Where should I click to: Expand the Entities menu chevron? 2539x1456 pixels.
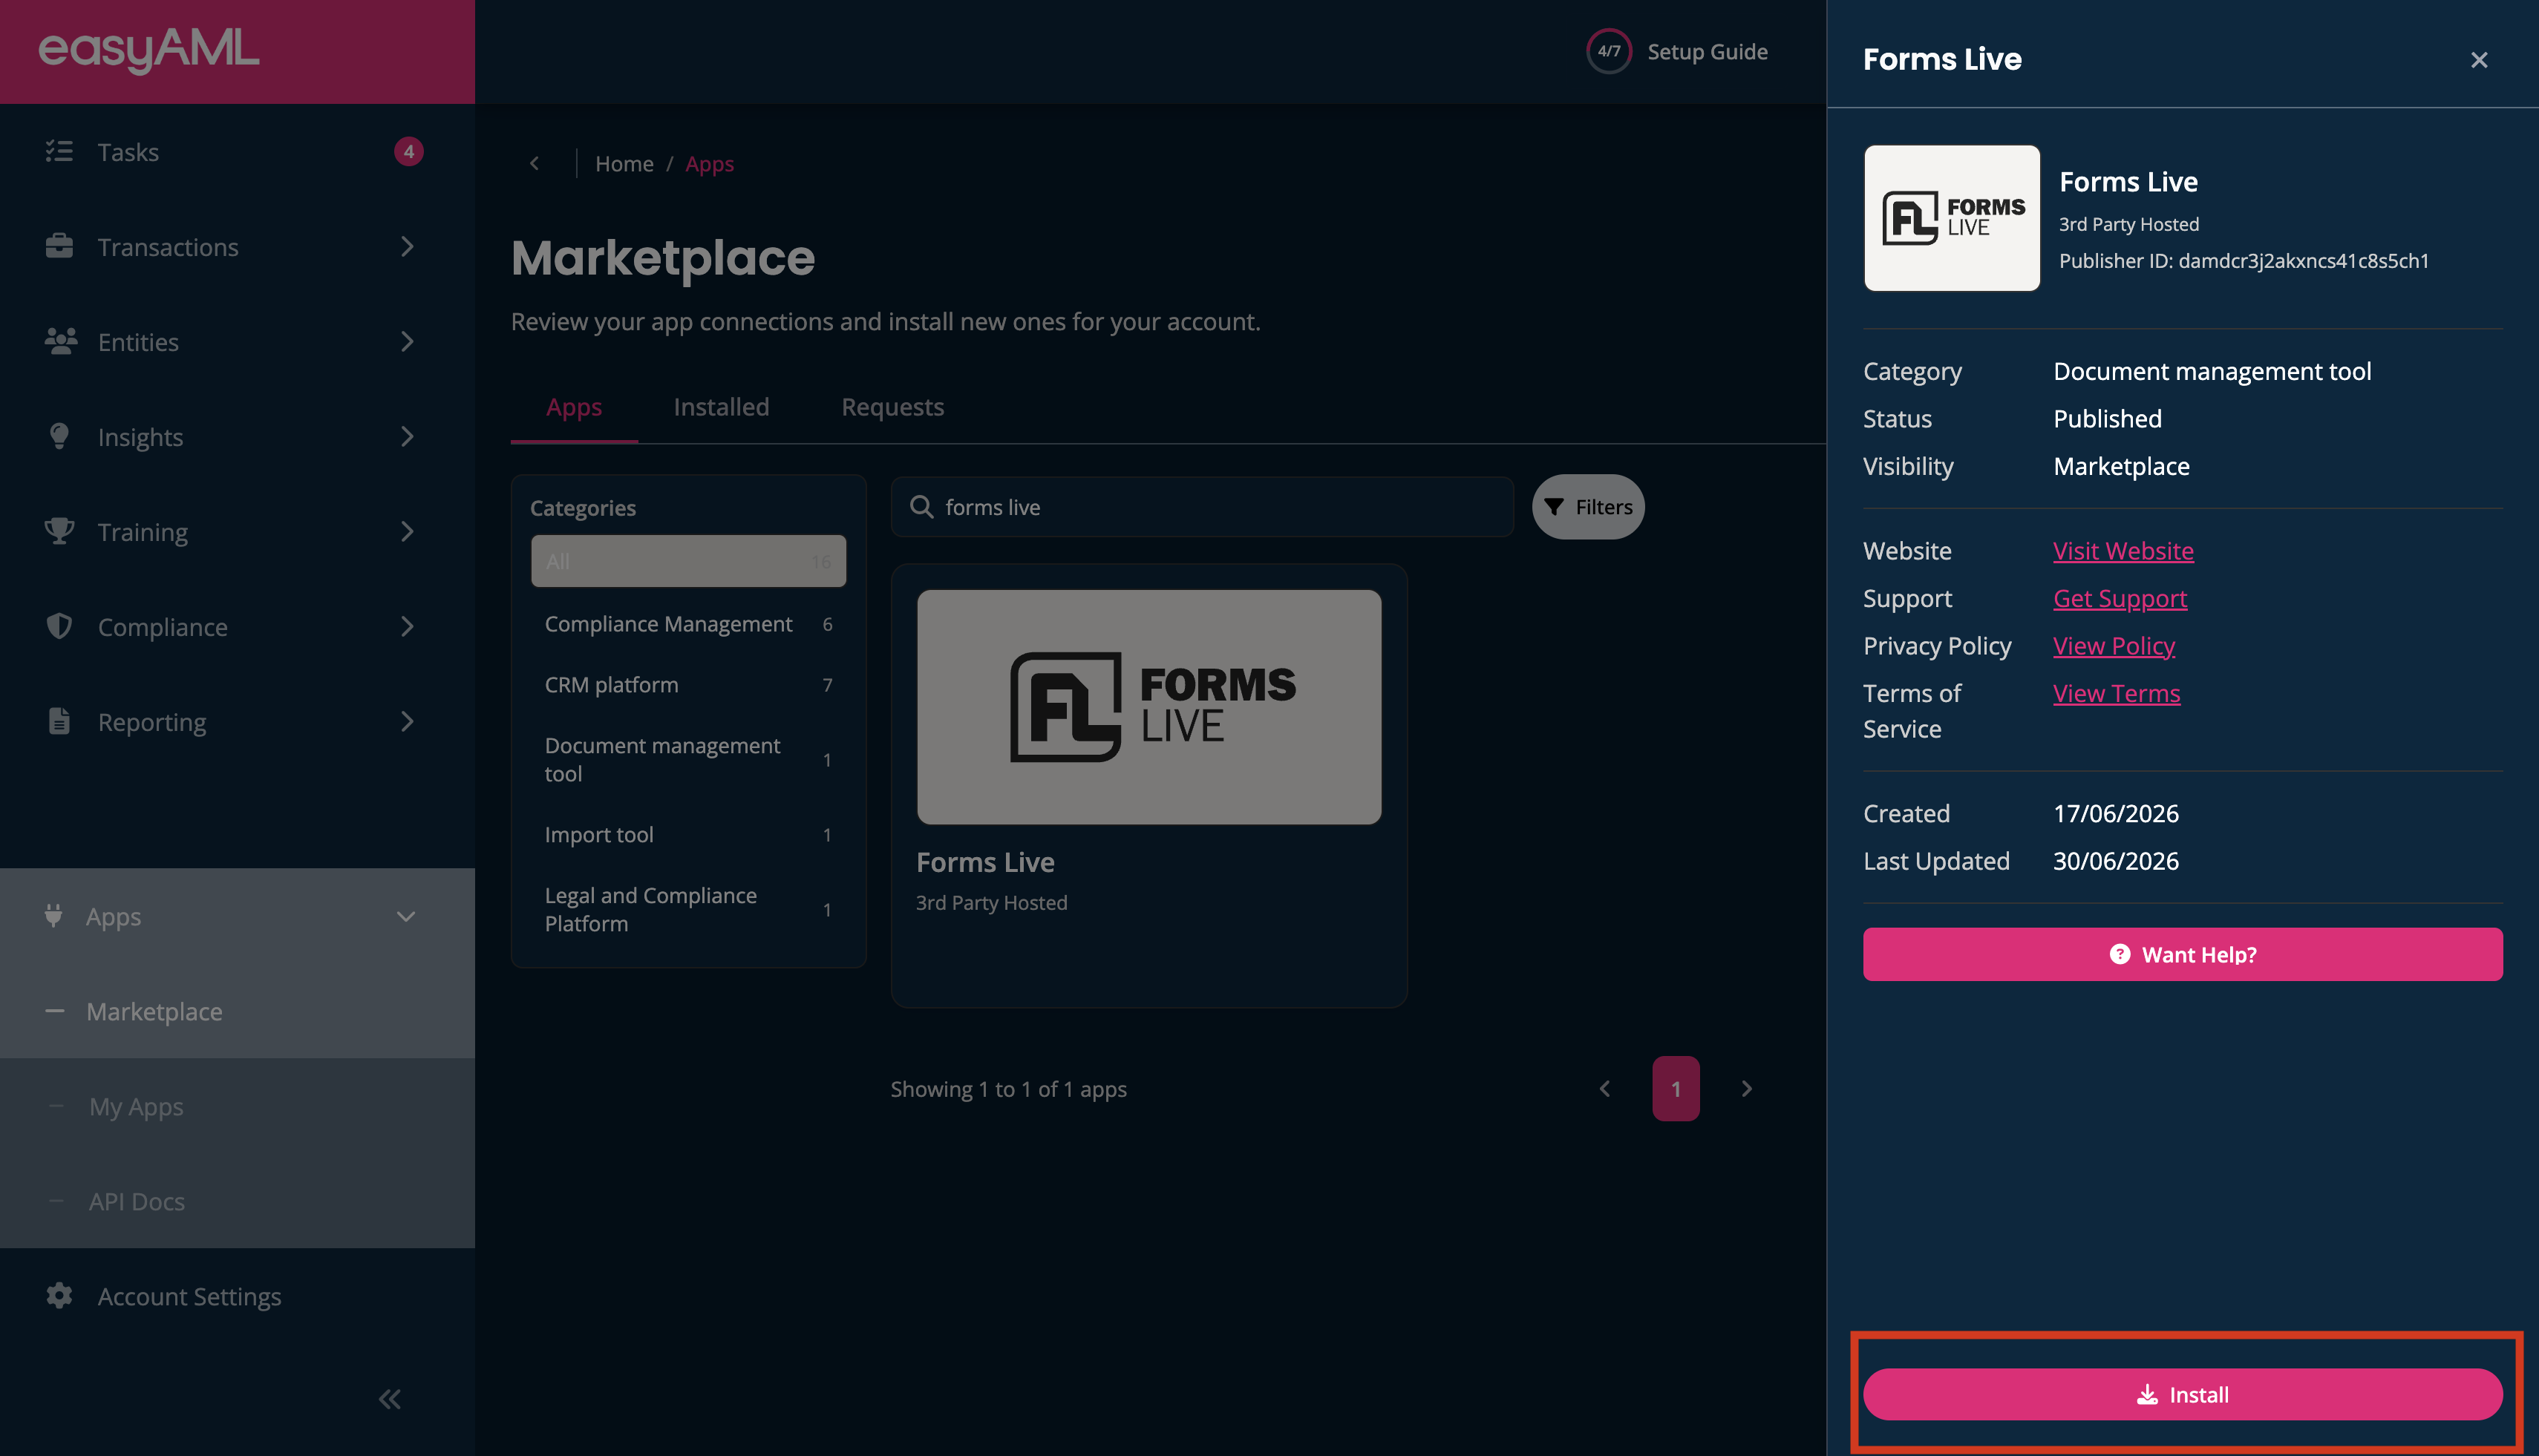click(406, 341)
